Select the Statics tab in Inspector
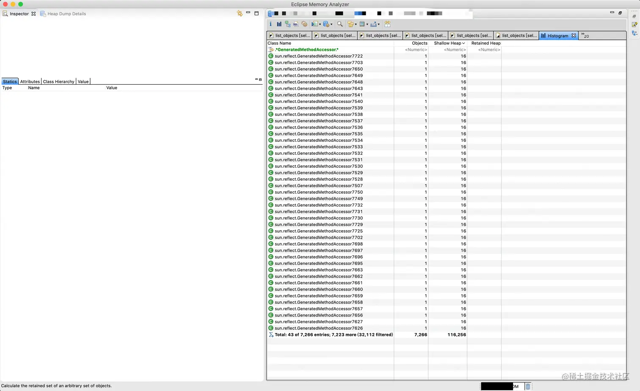The width and height of the screenshot is (640, 391). click(x=10, y=81)
